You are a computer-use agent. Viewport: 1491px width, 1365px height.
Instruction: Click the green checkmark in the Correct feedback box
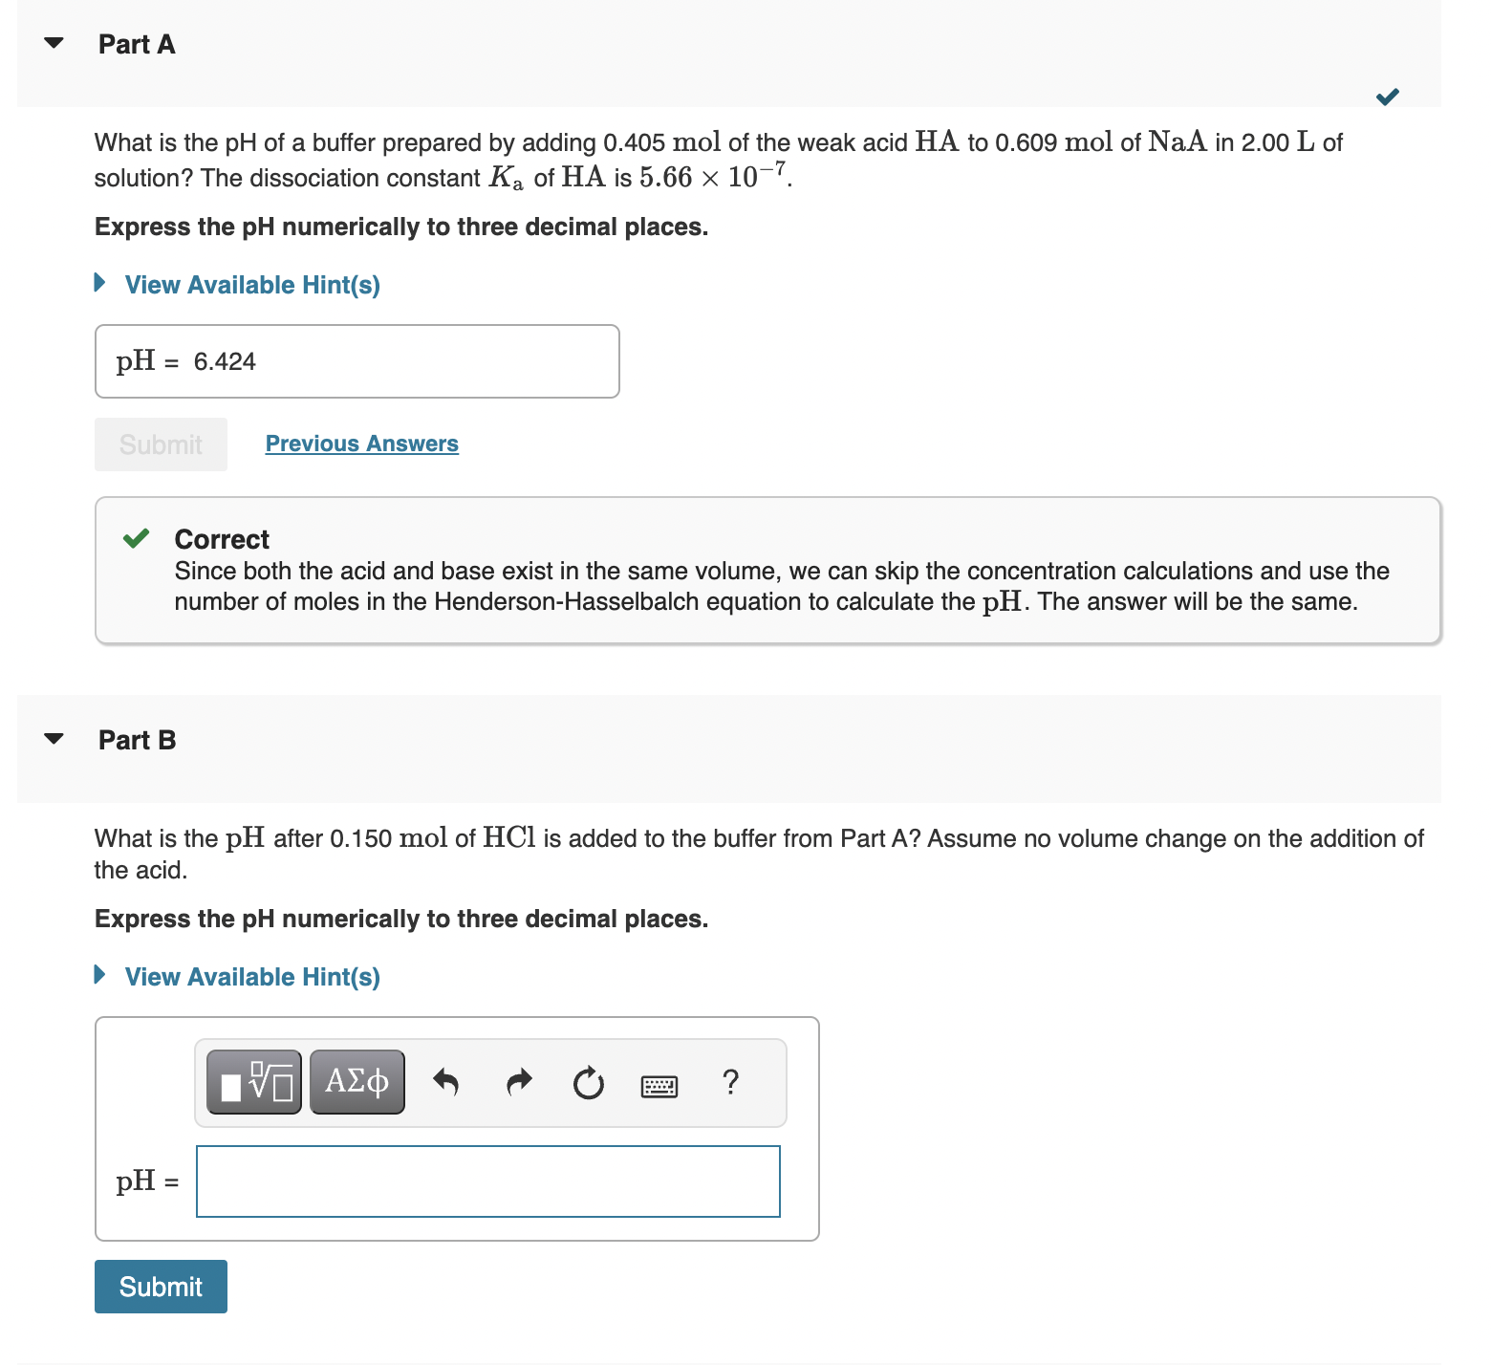point(136,537)
